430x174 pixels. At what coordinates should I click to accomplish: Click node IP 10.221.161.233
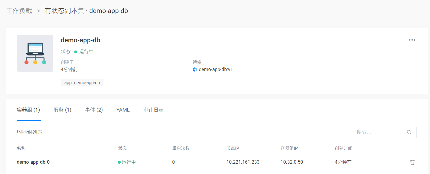(x=243, y=162)
